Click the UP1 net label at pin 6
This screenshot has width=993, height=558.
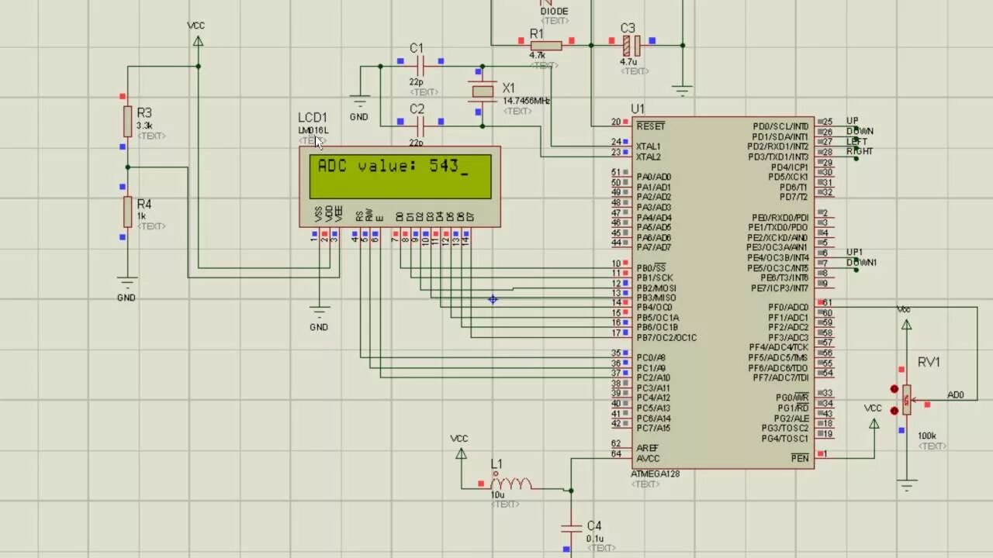tap(854, 253)
